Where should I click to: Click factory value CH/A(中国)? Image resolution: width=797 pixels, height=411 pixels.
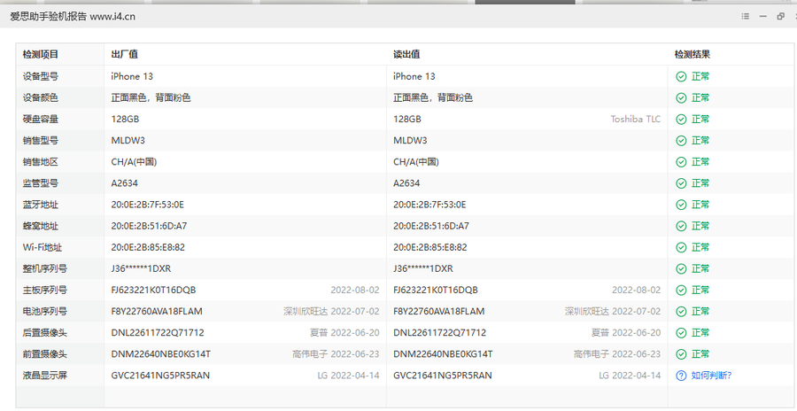pos(134,162)
